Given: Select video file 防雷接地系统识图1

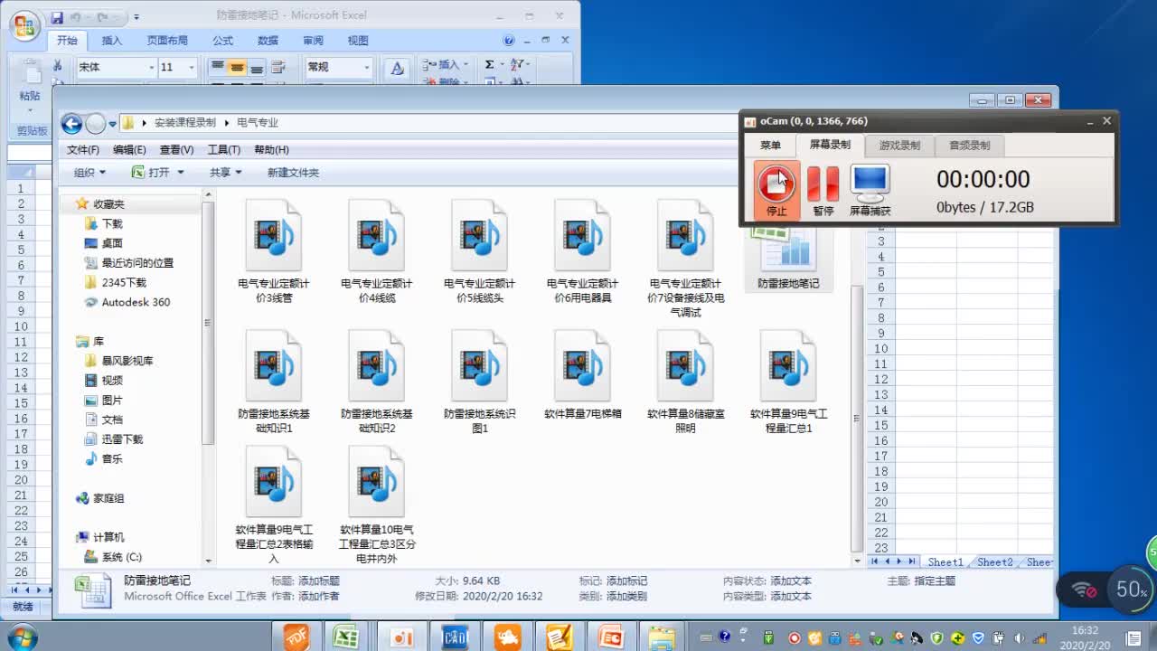Looking at the screenshot, I should pyautogui.click(x=480, y=381).
